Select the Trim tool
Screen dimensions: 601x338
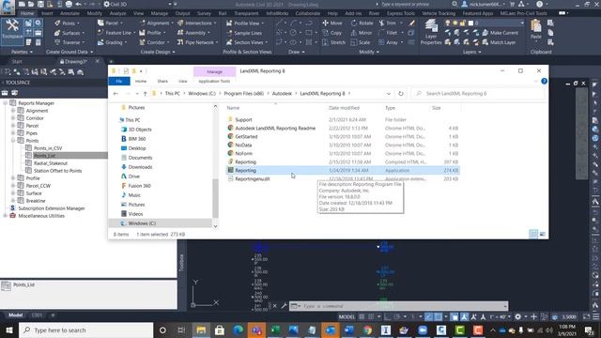coord(388,23)
